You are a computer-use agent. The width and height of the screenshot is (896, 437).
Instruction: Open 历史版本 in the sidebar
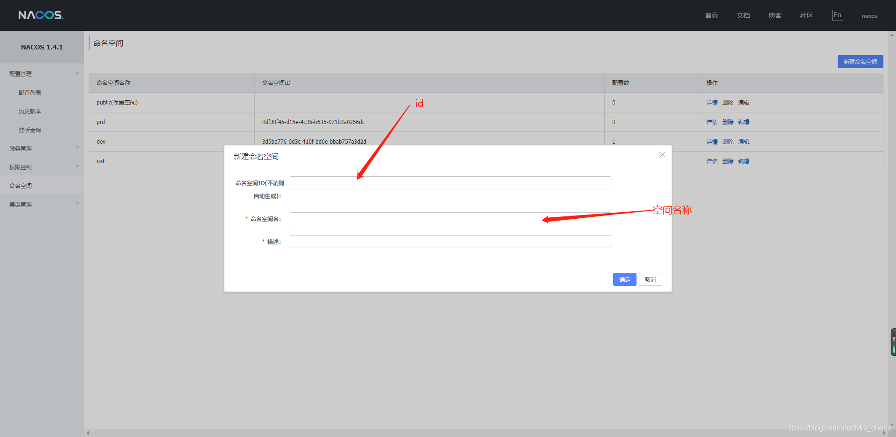pyautogui.click(x=30, y=111)
